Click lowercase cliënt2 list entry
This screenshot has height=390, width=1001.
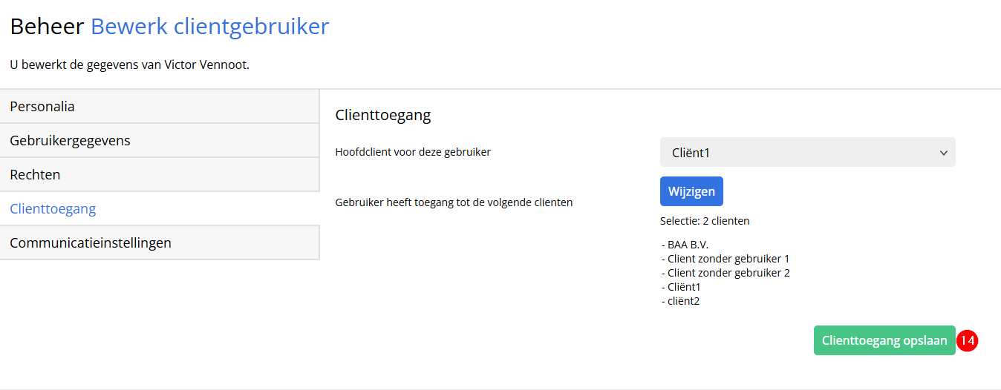coord(680,301)
